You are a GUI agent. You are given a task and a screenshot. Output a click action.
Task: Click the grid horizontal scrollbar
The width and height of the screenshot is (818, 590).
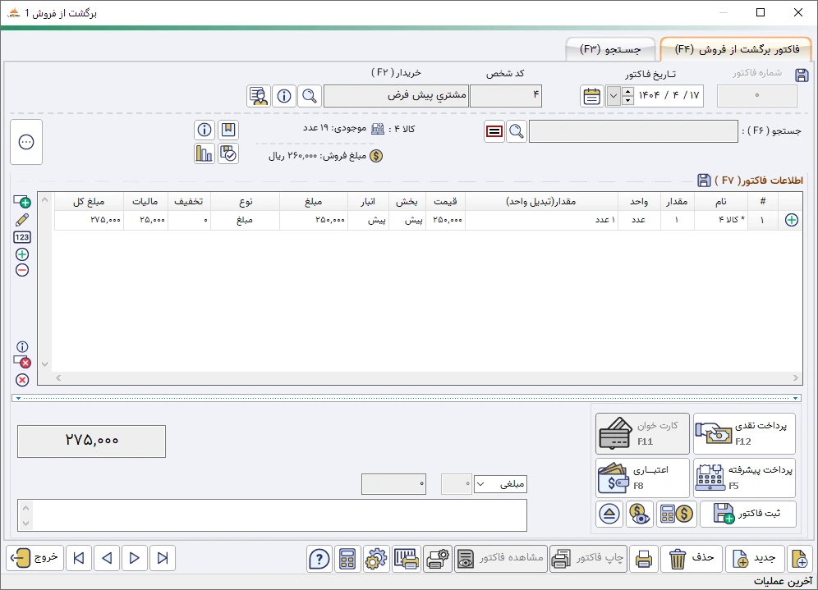pos(427,377)
